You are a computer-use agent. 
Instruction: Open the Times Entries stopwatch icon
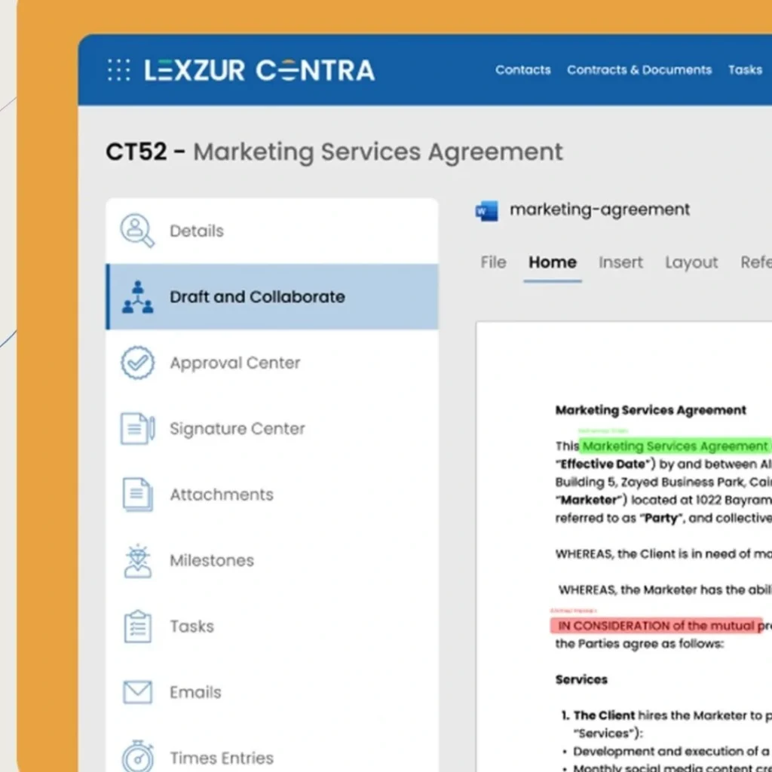click(137, 756)
